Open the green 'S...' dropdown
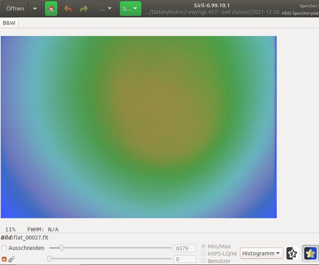 point(130,9)
